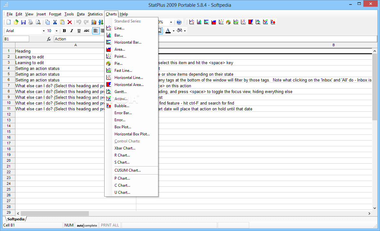
Task: Click the Fast Line chart toolbar icon
Action: point(236,22)
